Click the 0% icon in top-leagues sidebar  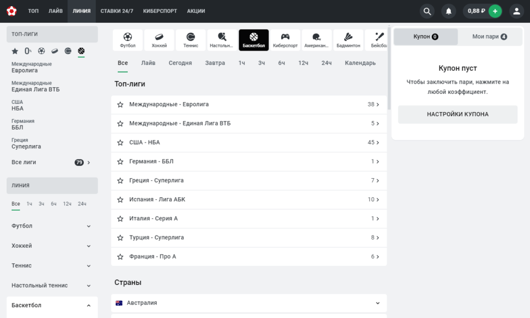click(28, 51)
